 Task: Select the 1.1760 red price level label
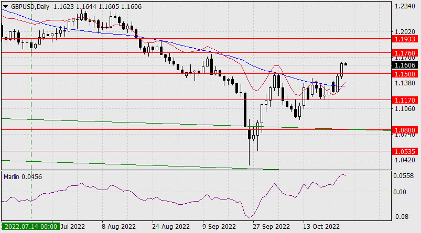coord(405,53)
